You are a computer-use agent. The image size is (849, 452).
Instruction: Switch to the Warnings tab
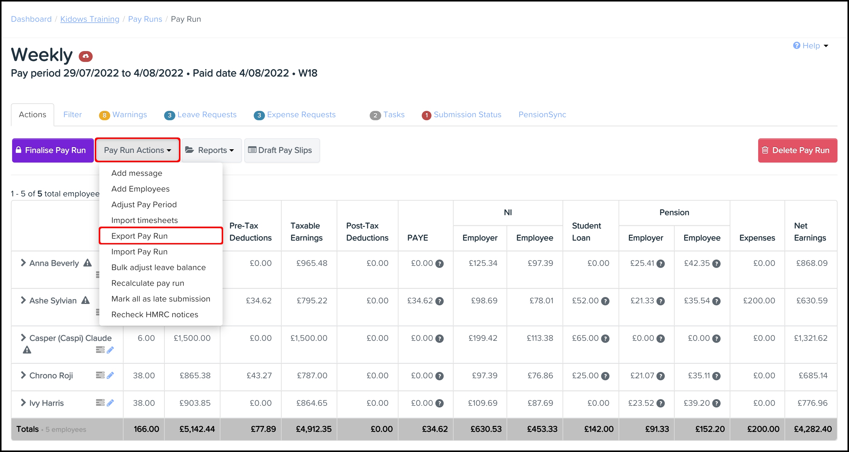123,115
